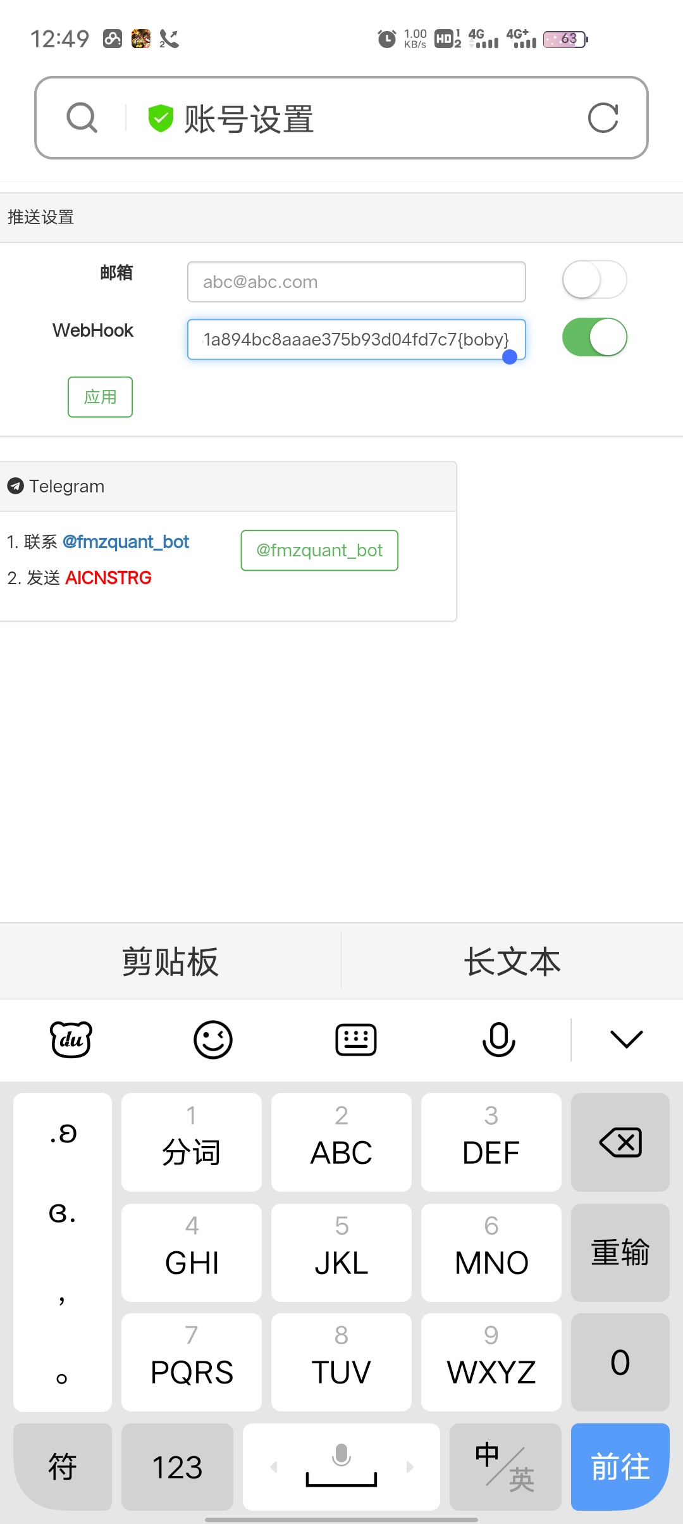
Task: Tap the blue text cursor handle
Action: [x=510, y=357]
